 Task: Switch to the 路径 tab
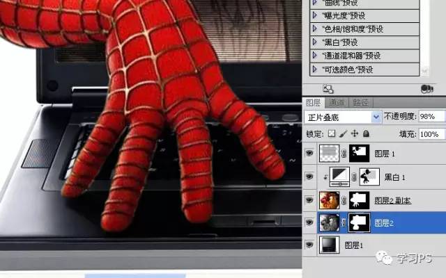click(x=361, y=103)
